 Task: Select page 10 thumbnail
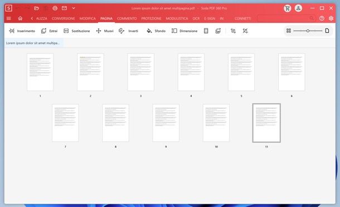pyautogui.click(x=216, y=123)
